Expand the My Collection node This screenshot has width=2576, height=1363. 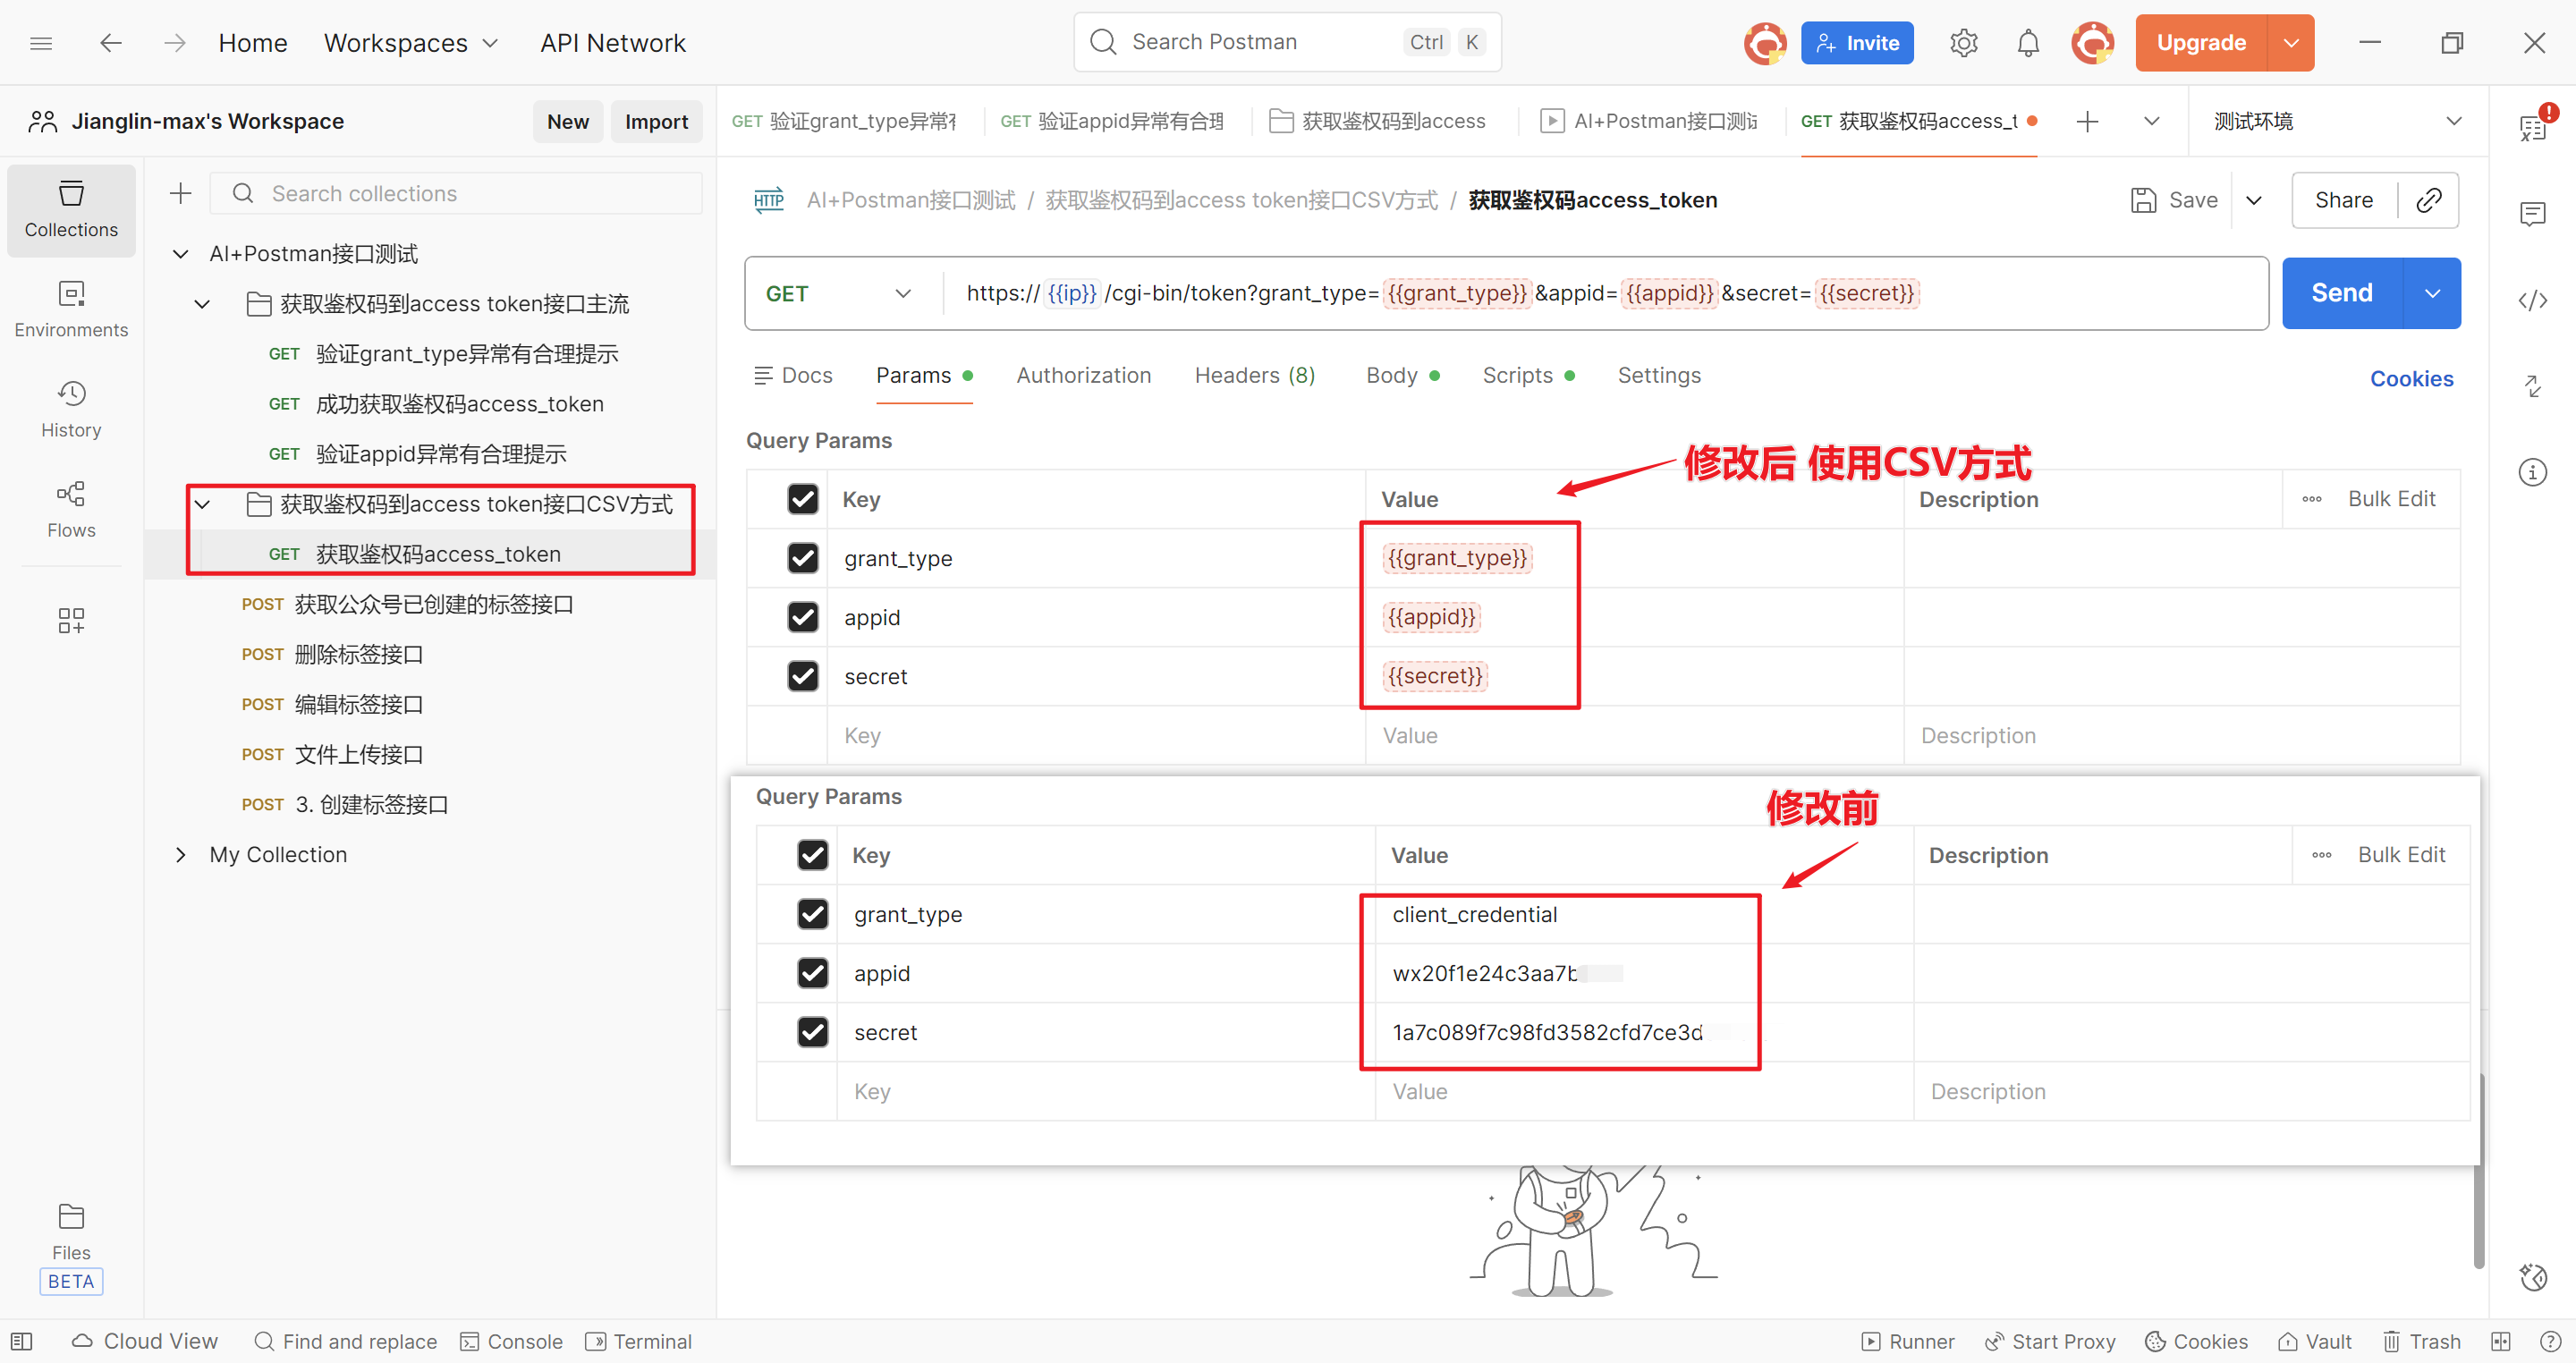point(181,855)
